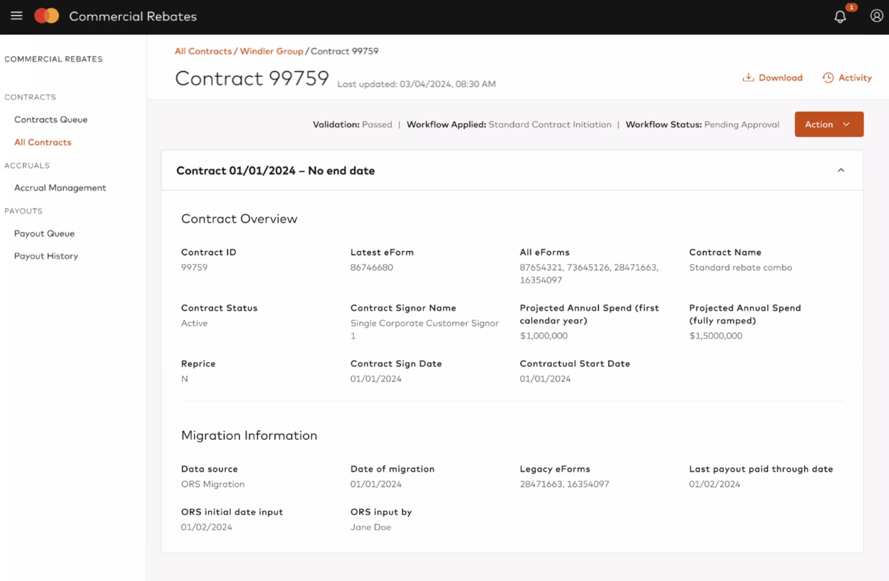Click the Windler Group breadcrumb link

point(271,51)
